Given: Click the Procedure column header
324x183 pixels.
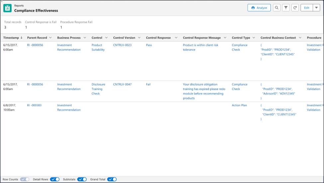Looking at the screenshot, I should [314, 38].
